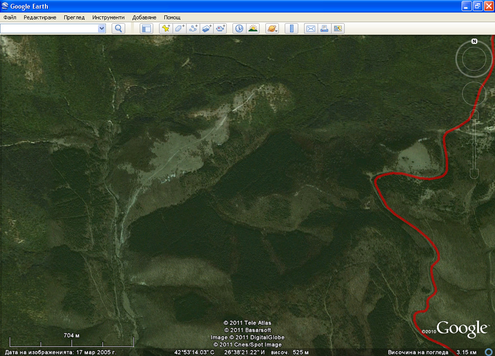Click the '© 2011 Cnes/Spot Image' attribution
495x356 pixels.
[x=247, y=344]
